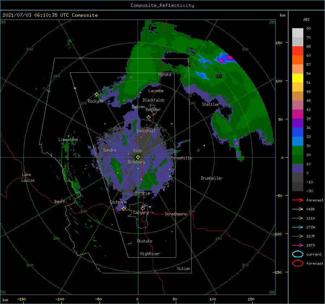
Task: Click the ThreeHills label
Action: pyautogui.click(x=181, y=158)
